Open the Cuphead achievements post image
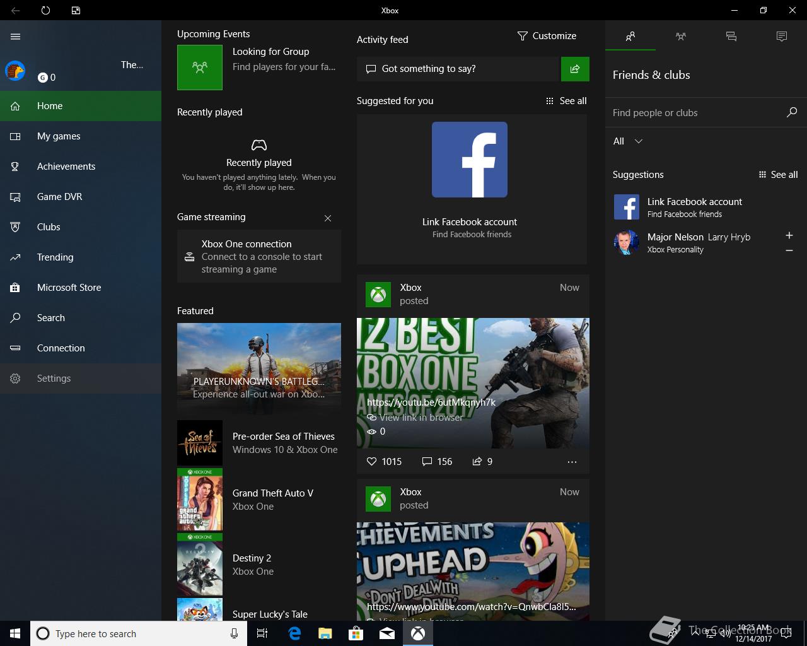 (473, 571)
